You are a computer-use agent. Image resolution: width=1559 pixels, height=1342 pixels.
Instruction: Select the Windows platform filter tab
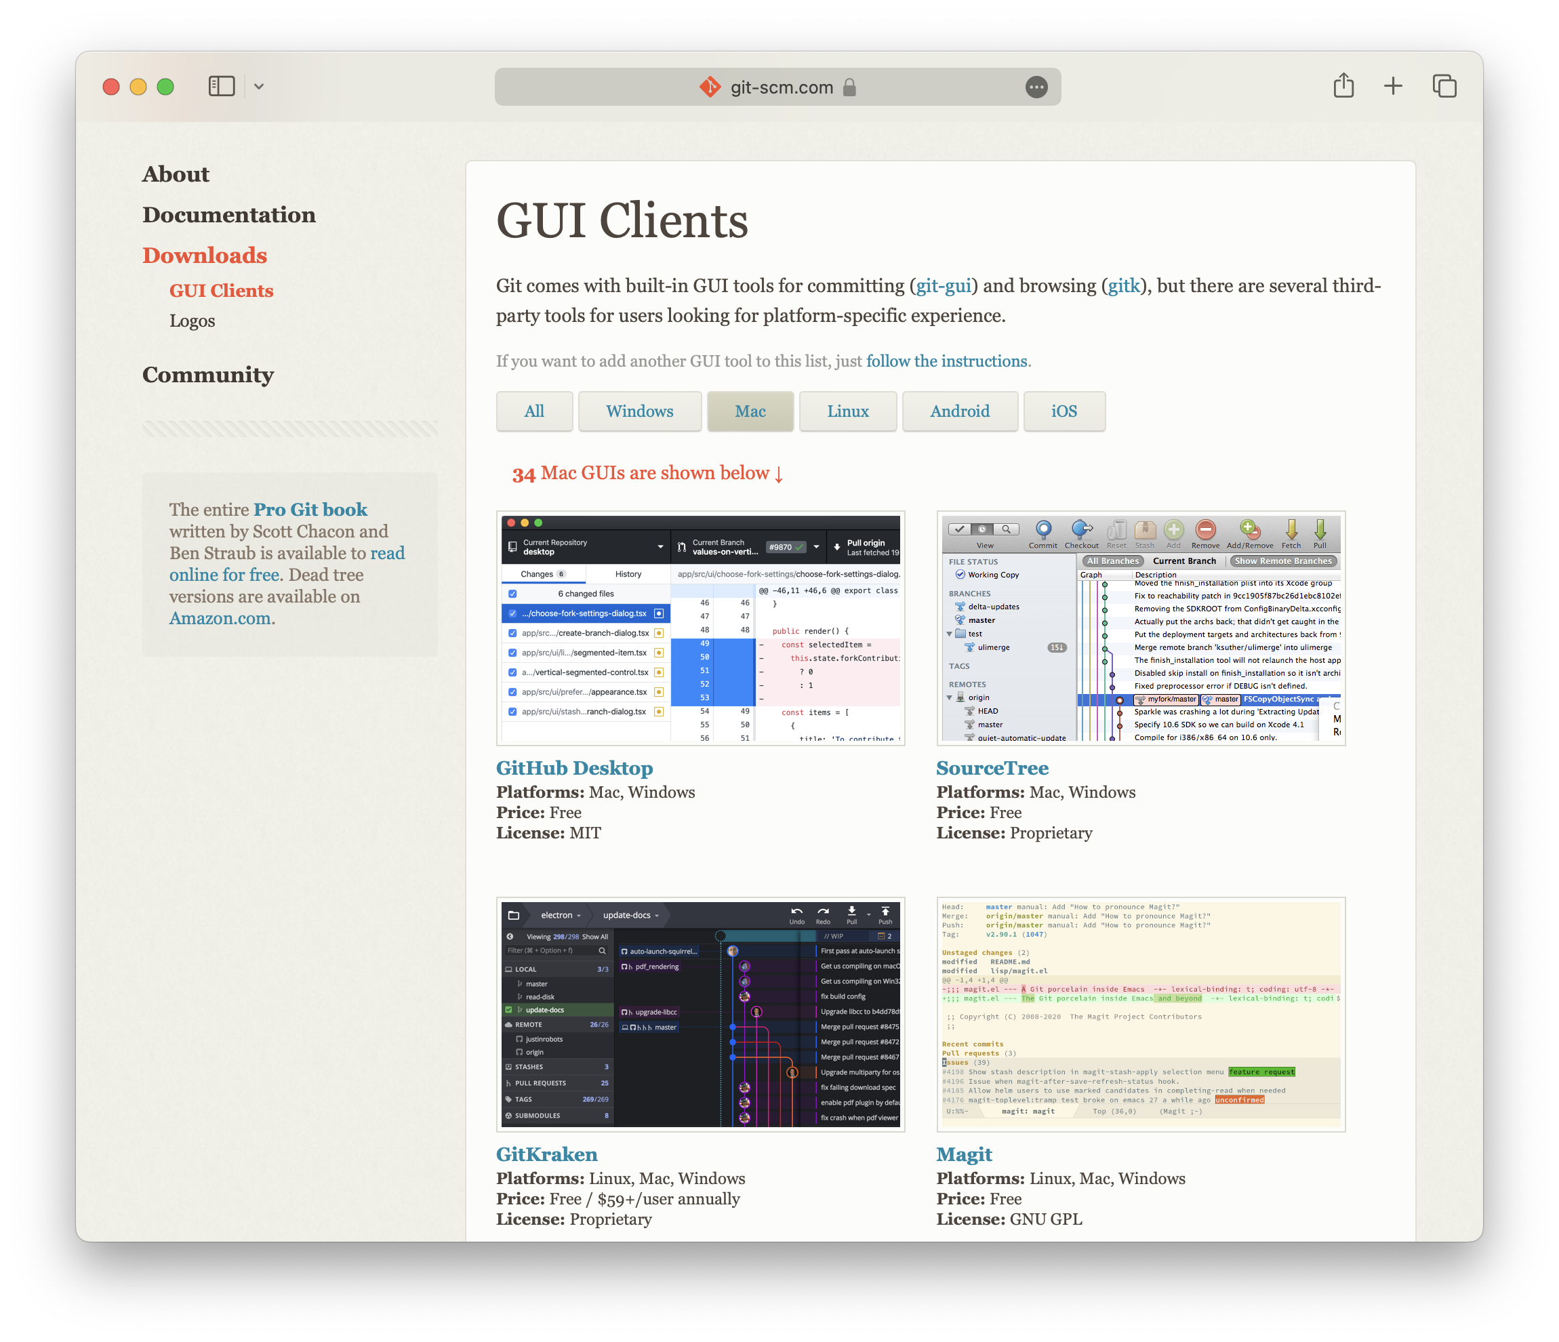pyautogui.click(x=640, y=411)
